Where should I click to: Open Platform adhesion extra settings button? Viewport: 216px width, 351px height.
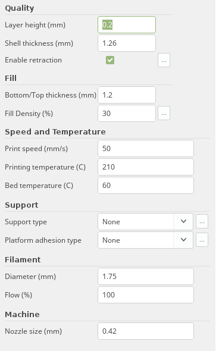tap(202, 240)
